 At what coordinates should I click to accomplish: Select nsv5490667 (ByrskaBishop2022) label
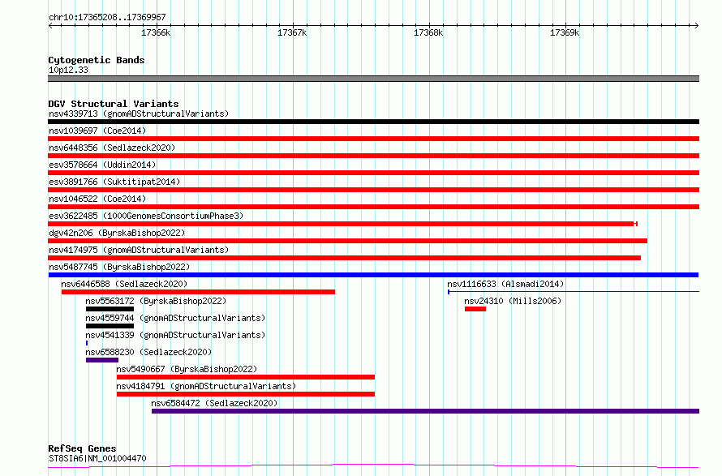187,369
